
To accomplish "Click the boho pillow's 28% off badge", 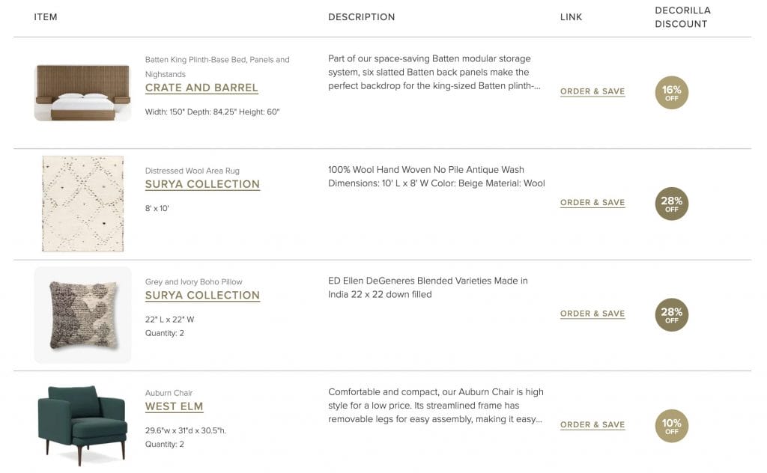I will tap(671, 314).
